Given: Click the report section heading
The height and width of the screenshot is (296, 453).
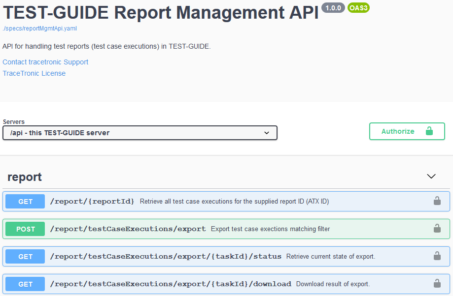Looking at the screenshot, I should click(x=25, y=177).
